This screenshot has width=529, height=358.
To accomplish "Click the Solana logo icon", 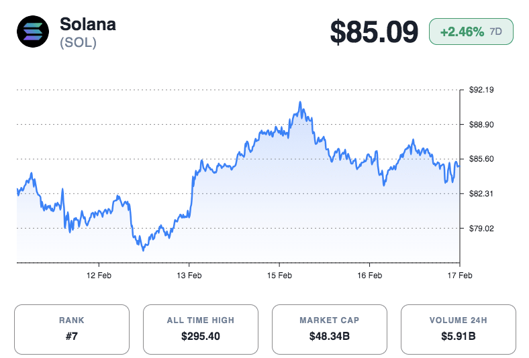I will [x=32, y=32].
